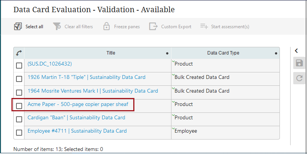The image size is (307, 154).
Task: Check the box for 1964 Mosrite Ventures row
Action: (x=19, y=92)
